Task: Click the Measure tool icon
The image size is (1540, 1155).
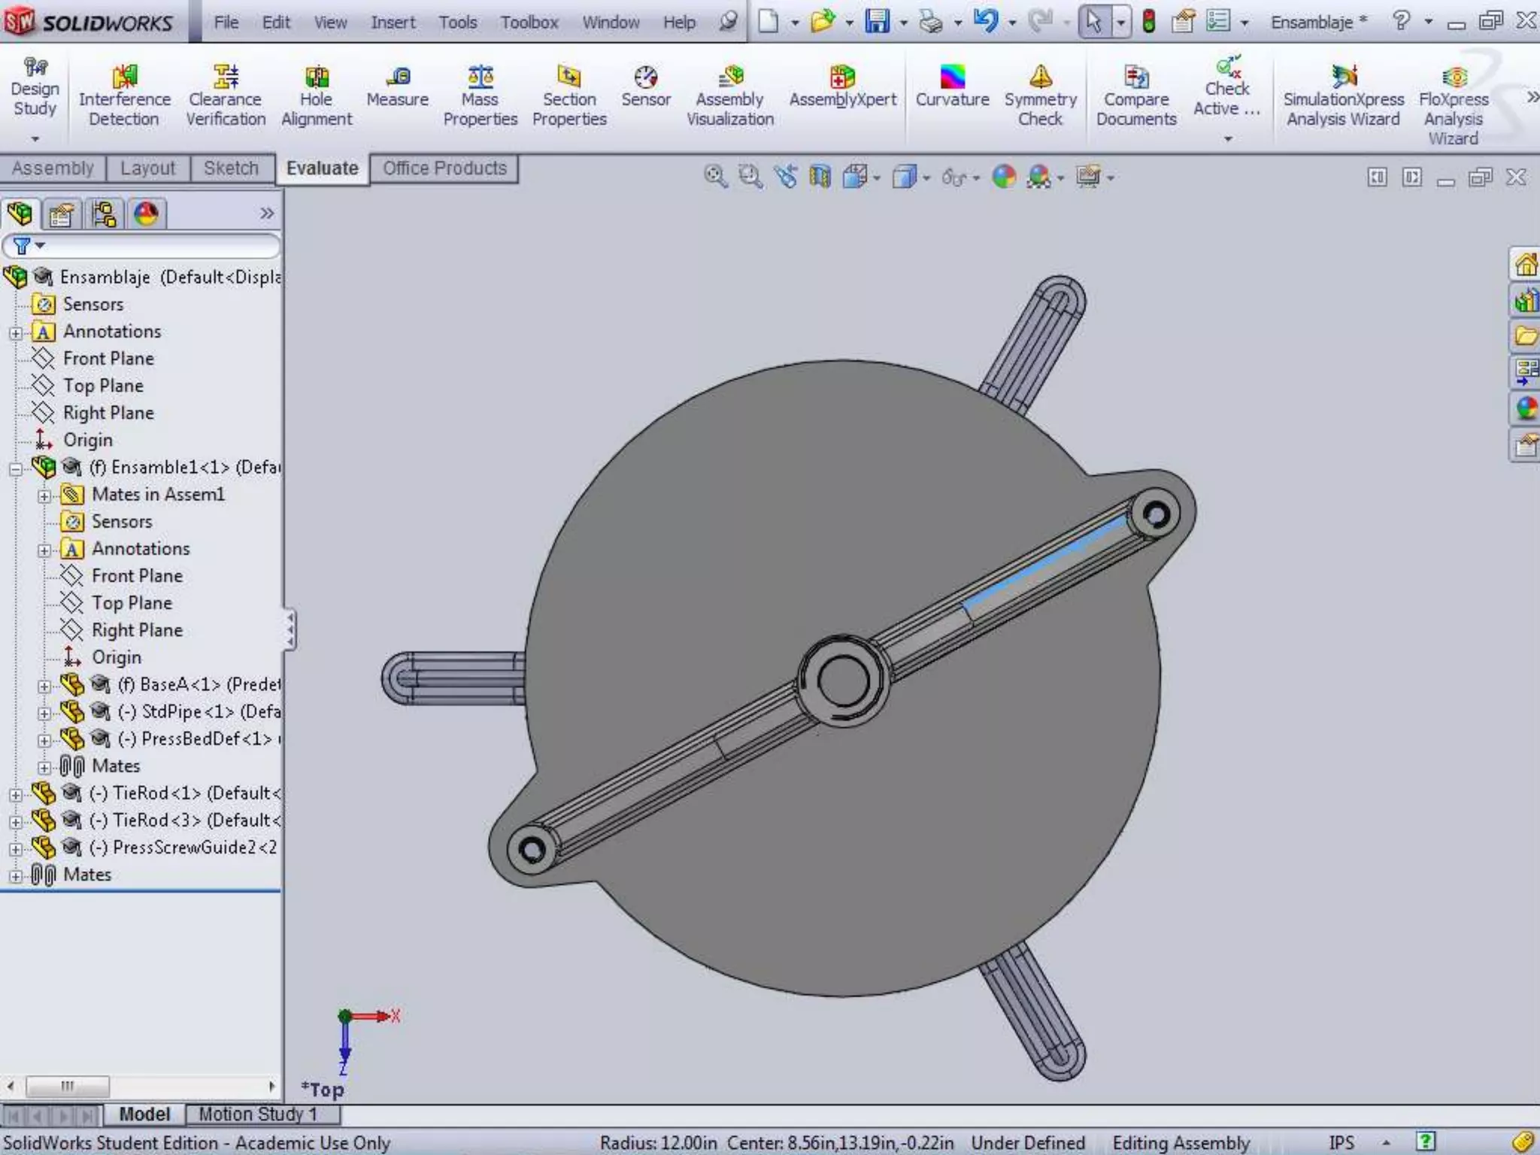Action: point(398,77)
